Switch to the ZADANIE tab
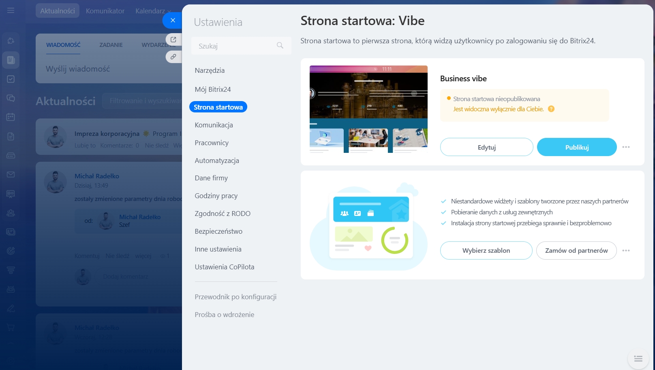 (x=111, y=45)
